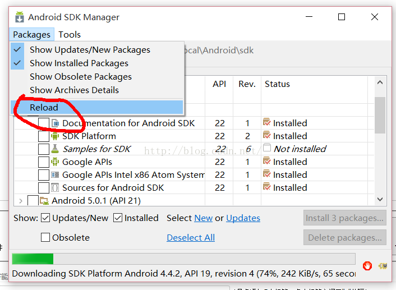This screenshot has height=290, width=396.
Task: Check the Sources for Android SDK checkbox
Action: pyautogui.click(x=44, y=188)
